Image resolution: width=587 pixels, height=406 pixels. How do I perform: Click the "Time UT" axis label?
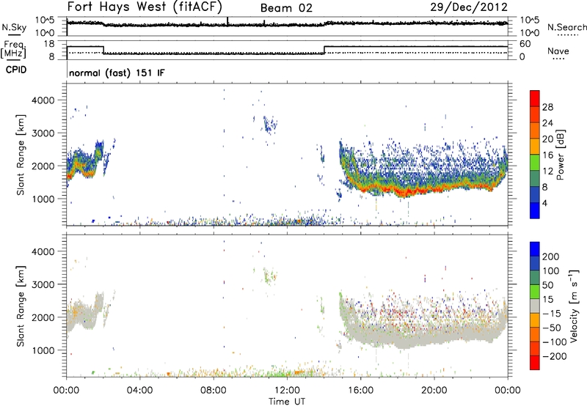click(287, 401)
